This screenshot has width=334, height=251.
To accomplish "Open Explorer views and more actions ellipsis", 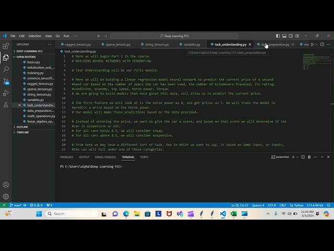I will coord(50,44).
